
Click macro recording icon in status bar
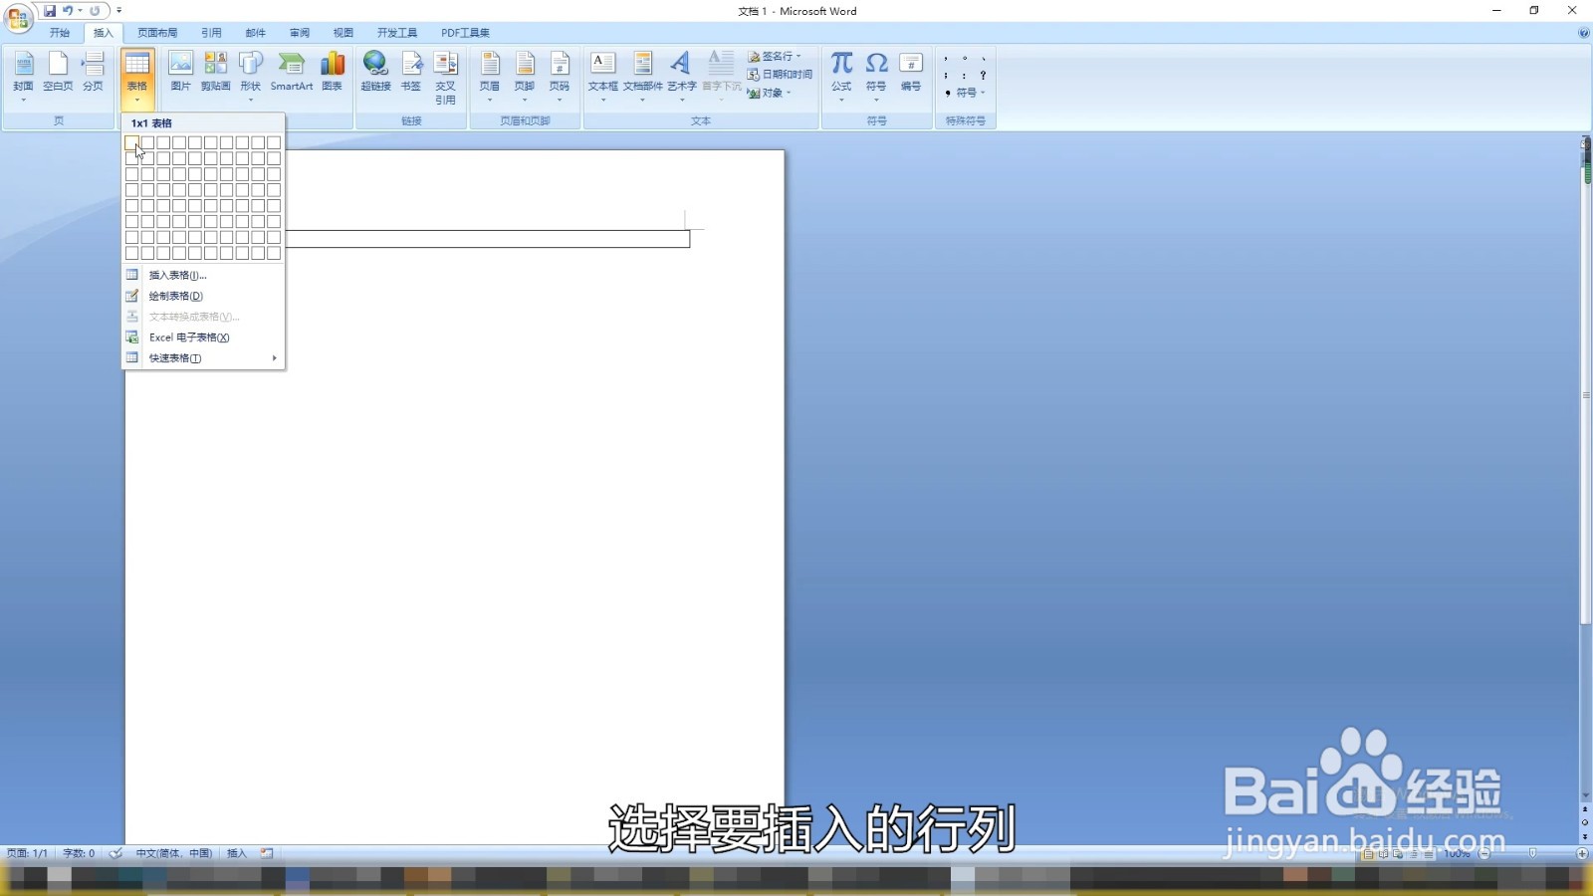(267, 853)
